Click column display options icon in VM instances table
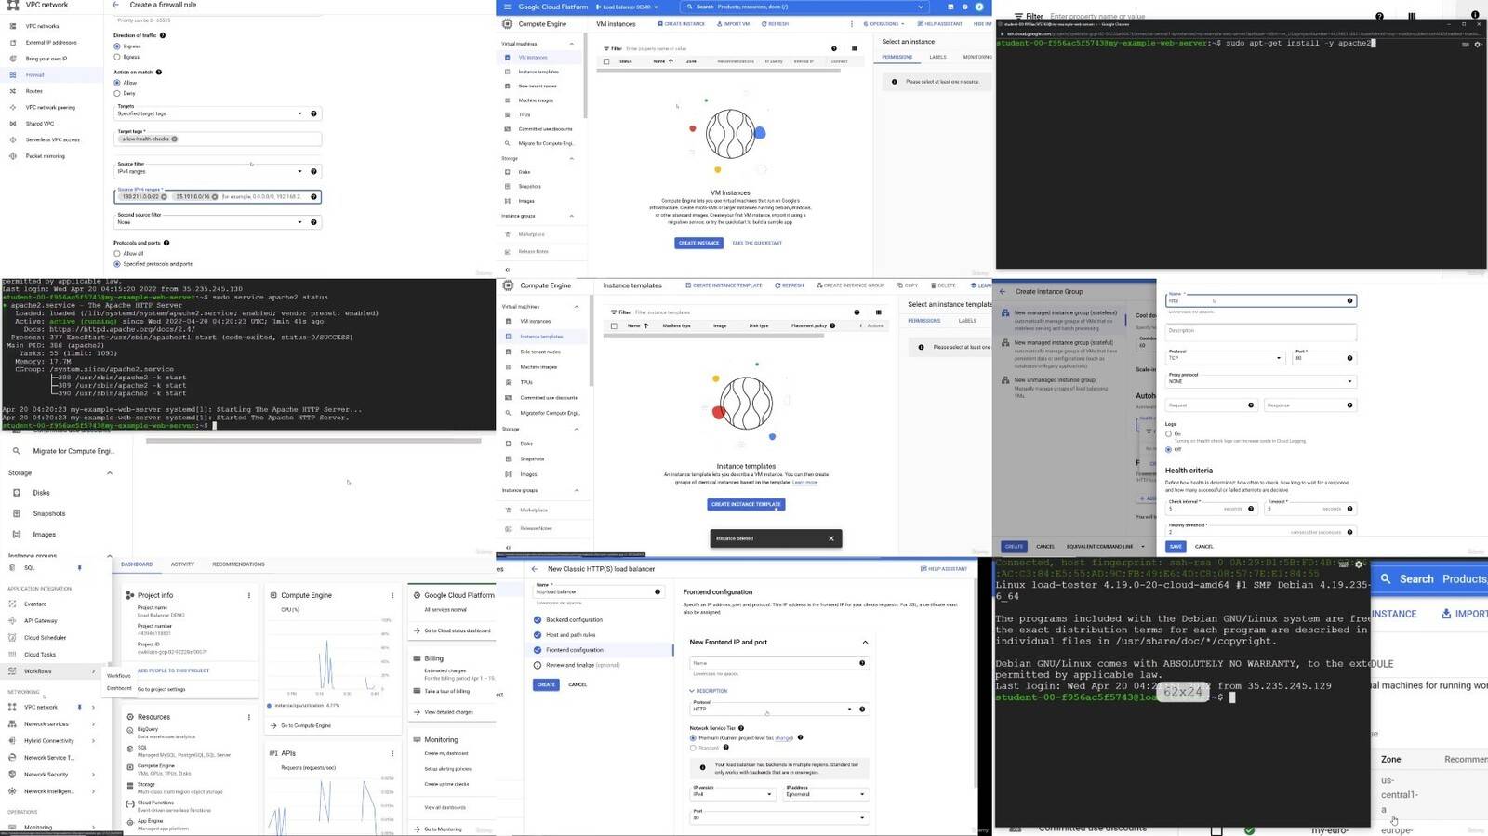Viewport: 1488px width, 836px height. (x=854, y=48)
